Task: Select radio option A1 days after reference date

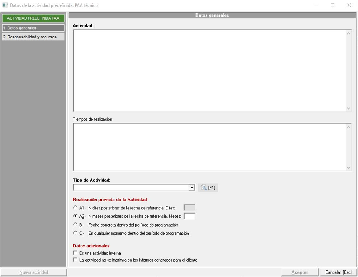Action: [75, 208]
